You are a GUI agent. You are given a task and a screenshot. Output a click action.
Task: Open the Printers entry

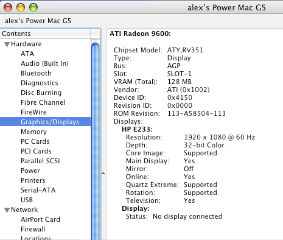pyautogui.click(x=33, y=180)
